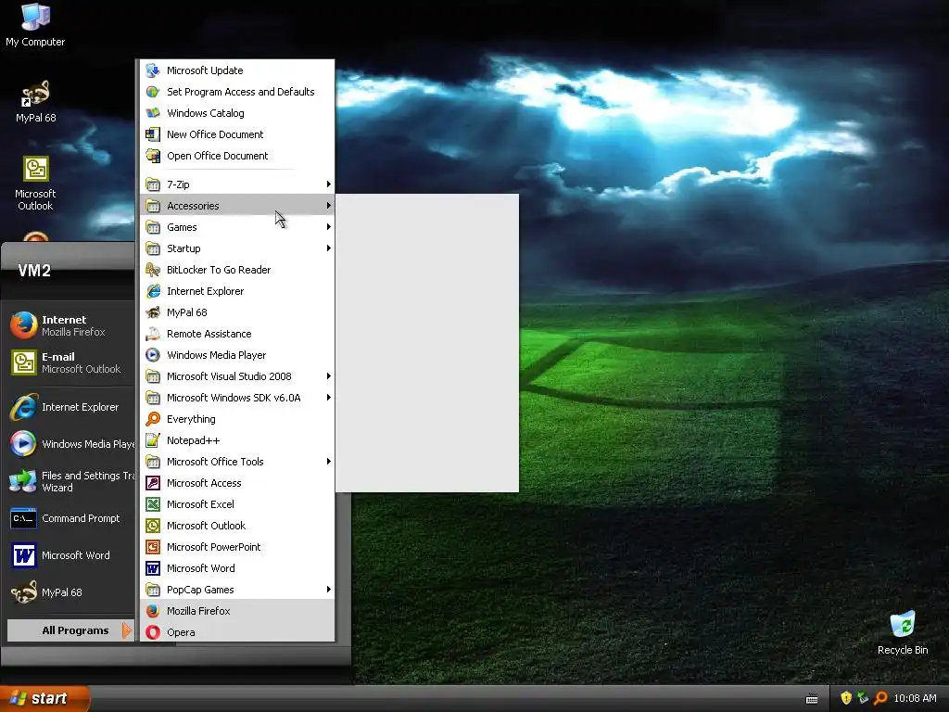
Task: Click the Microsoft Access icon
Action: (153, 483)
